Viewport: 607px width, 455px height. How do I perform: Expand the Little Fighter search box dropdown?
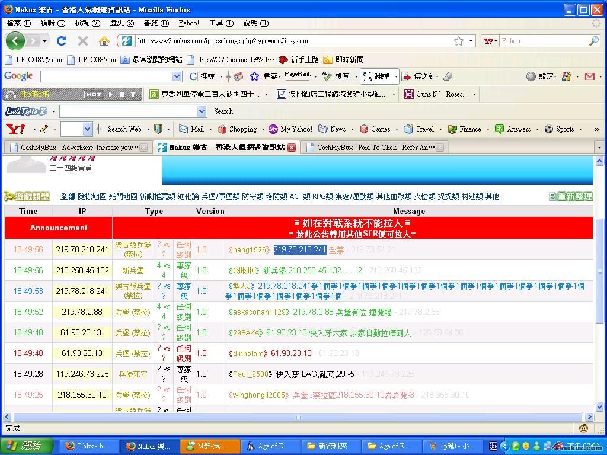tap(202, 111)
